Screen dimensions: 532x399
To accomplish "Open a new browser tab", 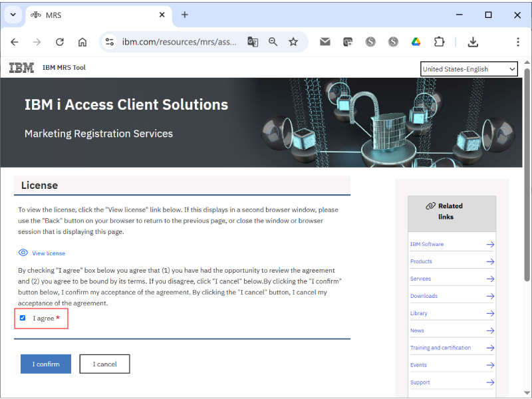I will (185, 15).
